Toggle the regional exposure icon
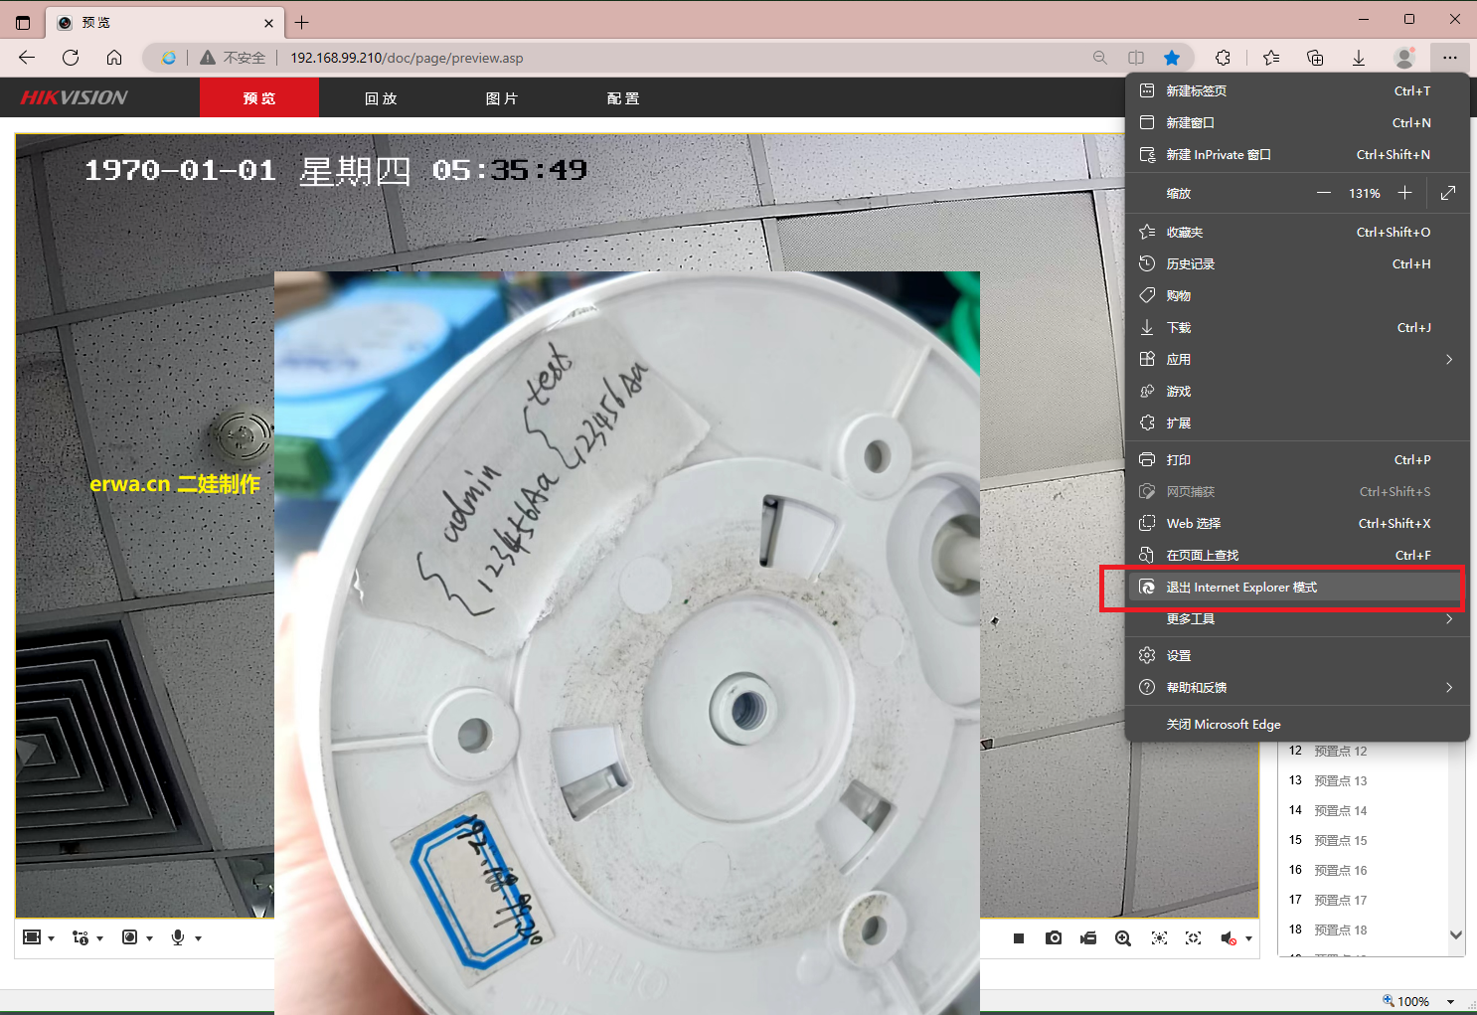Image resolution: width=1477 pixels, height=1015 pixels. coord(1159,938)
